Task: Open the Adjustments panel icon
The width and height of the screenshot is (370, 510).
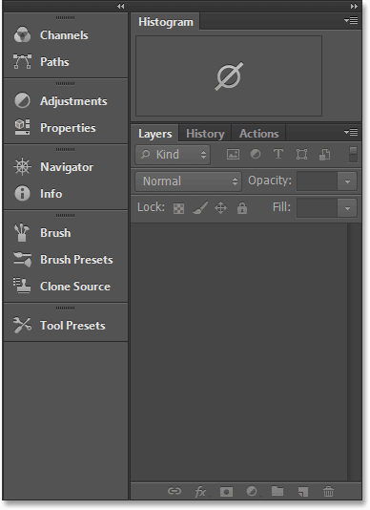Action: [x=22, y=101]
